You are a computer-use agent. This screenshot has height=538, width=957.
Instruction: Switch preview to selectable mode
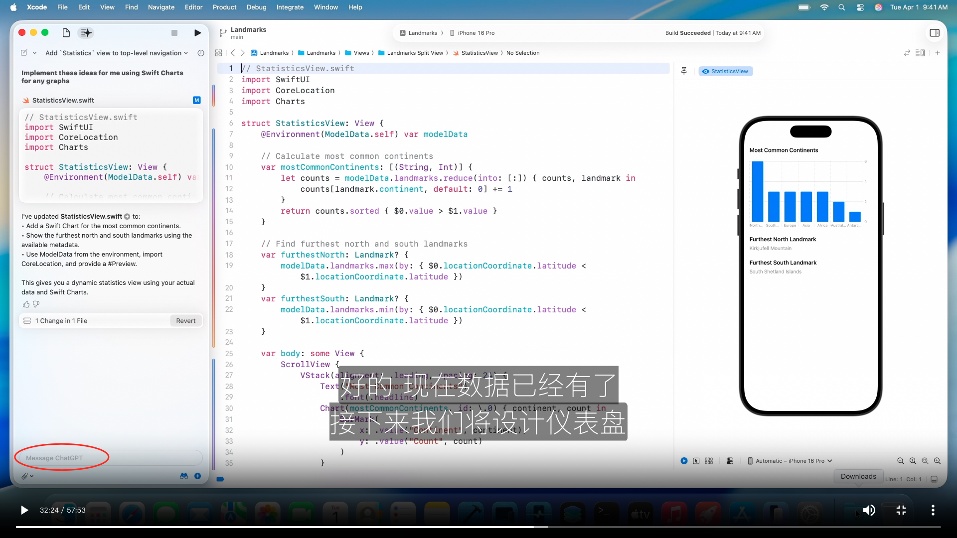pos(696,461)
